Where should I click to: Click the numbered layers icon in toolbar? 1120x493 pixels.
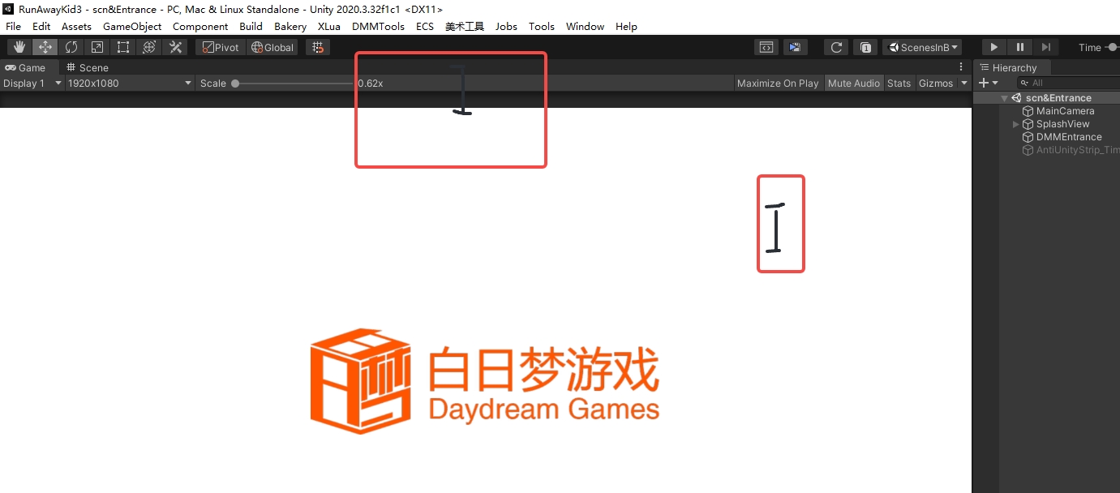point(866,47)
